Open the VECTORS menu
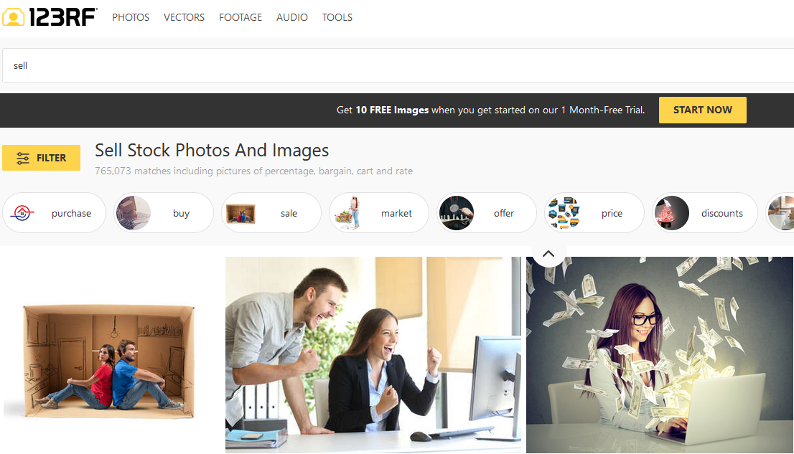This screenshot has width=794, height=454. click(x=184, y=17)
